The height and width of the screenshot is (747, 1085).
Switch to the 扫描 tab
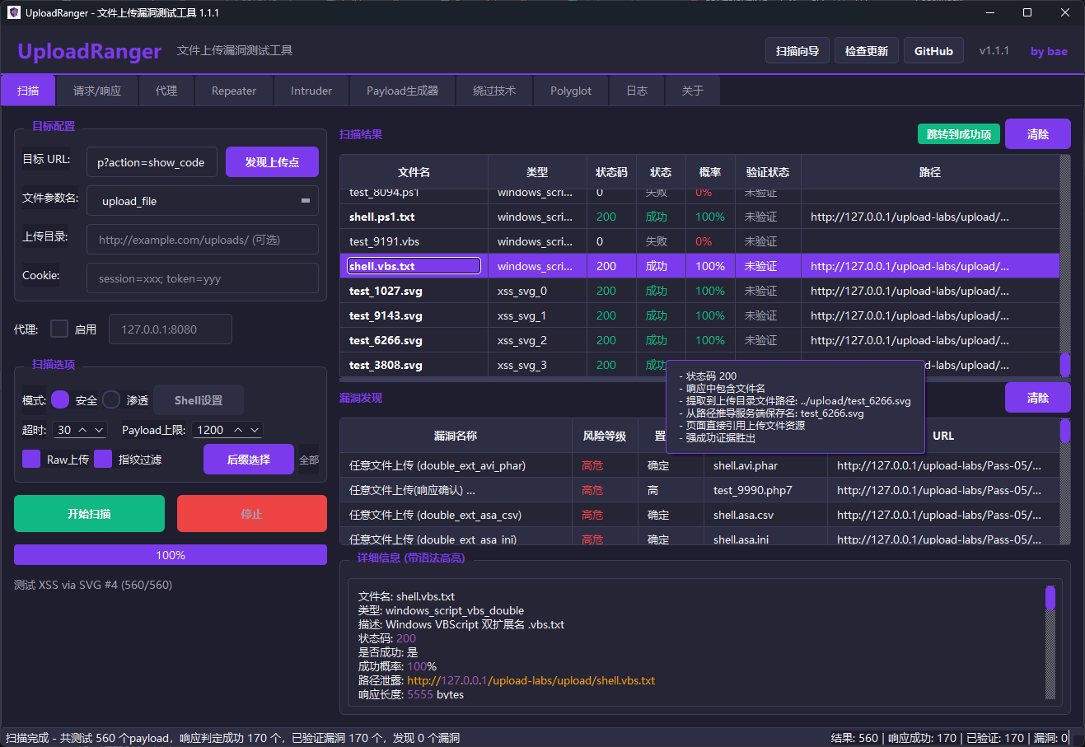tap(28, 91)
